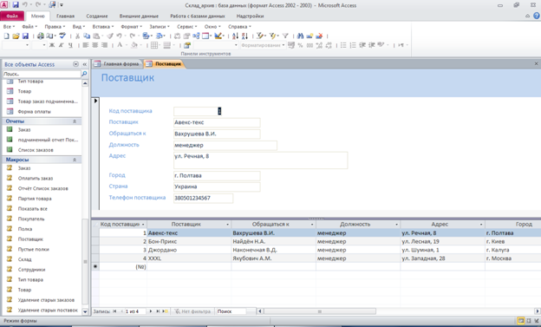Collapse the Отчеты group in navigation pane
The image size is (541, 327).
(75, 121)
